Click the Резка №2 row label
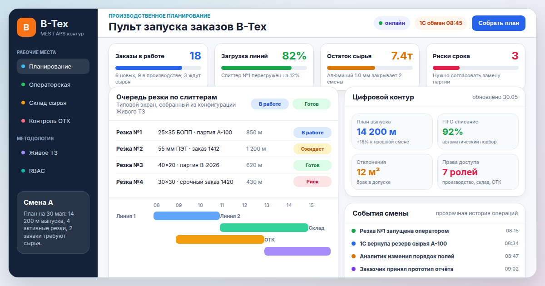 tap(129, 149)
